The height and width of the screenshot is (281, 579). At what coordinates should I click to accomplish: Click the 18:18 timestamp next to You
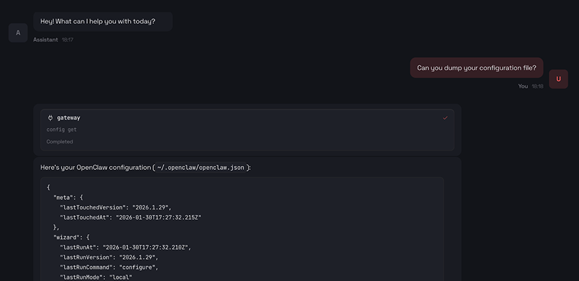537,86
